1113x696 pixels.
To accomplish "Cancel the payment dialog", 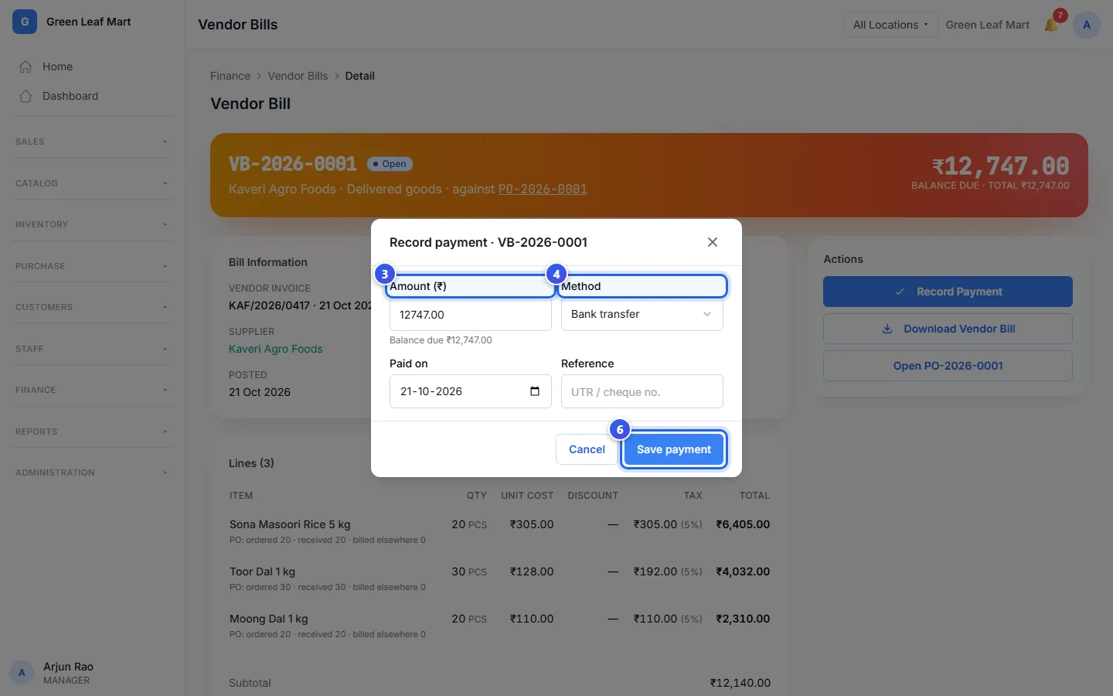I will coord(587,449).
